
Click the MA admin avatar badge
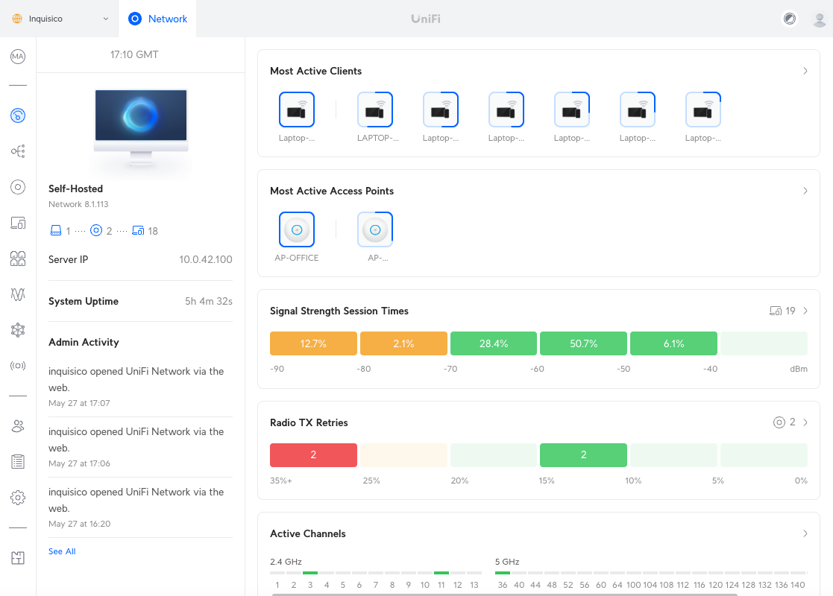[17, 56]
